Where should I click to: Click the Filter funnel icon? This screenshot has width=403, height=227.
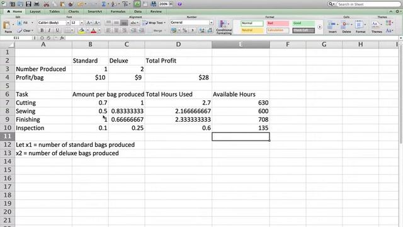coord(125,4)
